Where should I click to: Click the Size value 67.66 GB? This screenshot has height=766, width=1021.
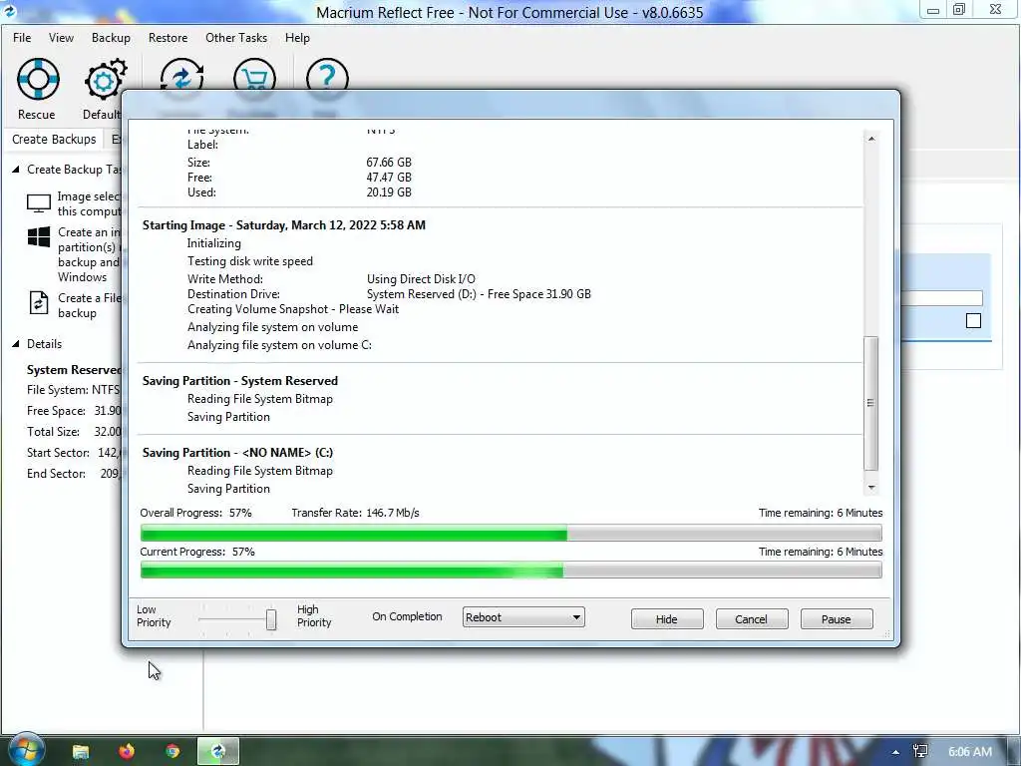389,163
